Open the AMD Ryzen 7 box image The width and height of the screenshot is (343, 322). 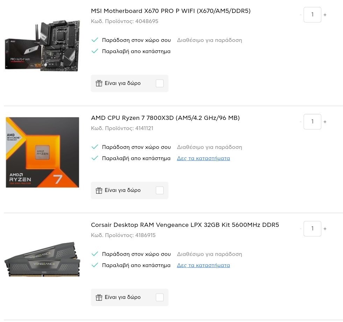(x=42, y=152)
